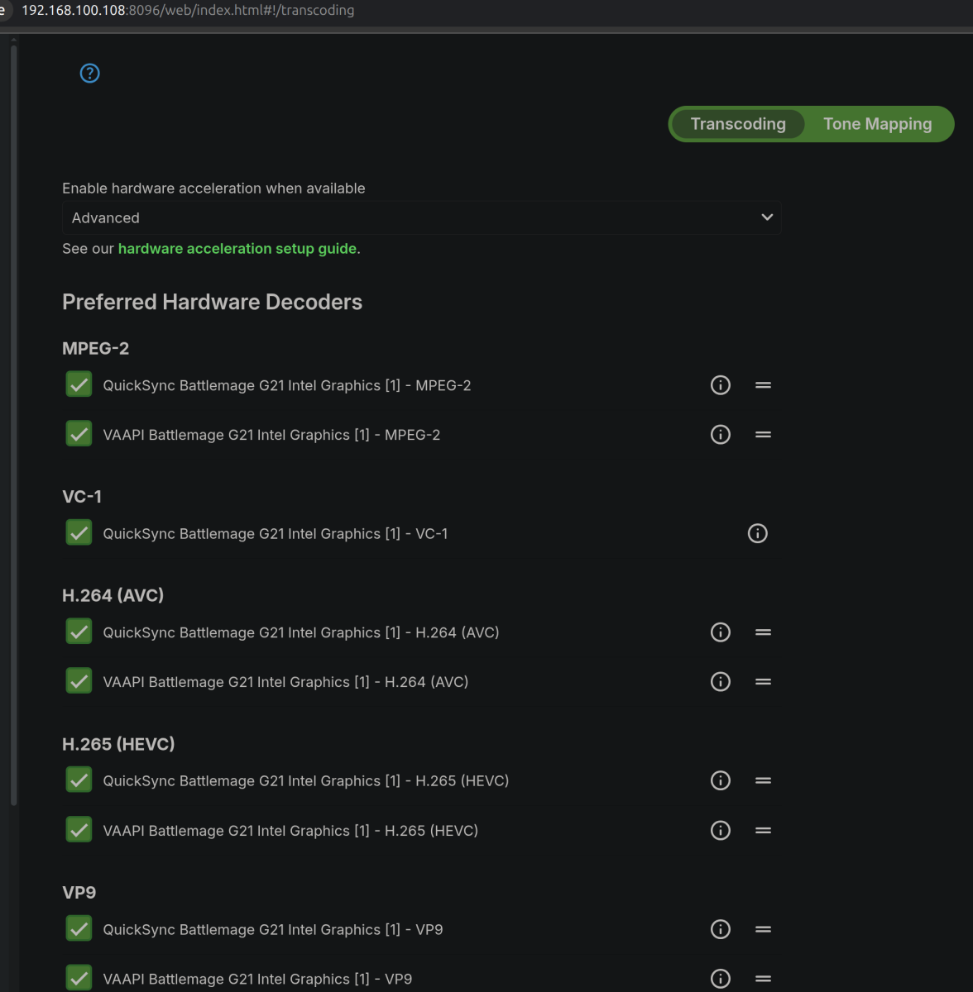Uncheck the VAAPI VP9 decoder

pyautogui.click(x=78, y=978)
